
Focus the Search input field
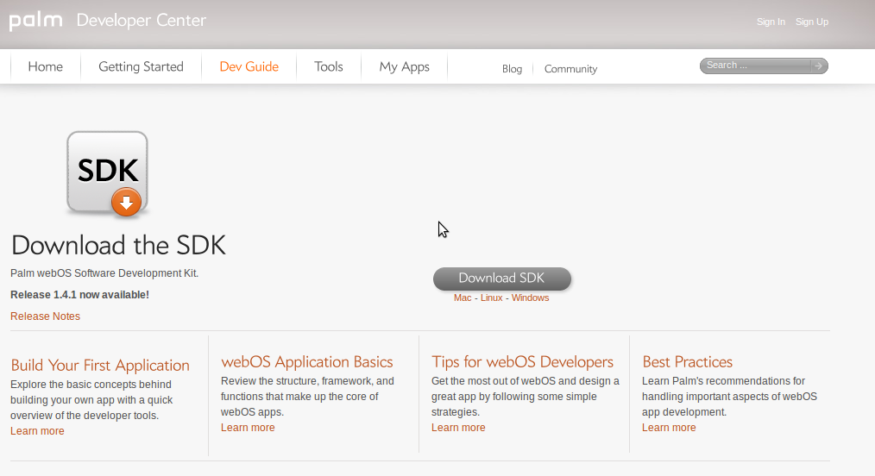(x=756, y=66)
